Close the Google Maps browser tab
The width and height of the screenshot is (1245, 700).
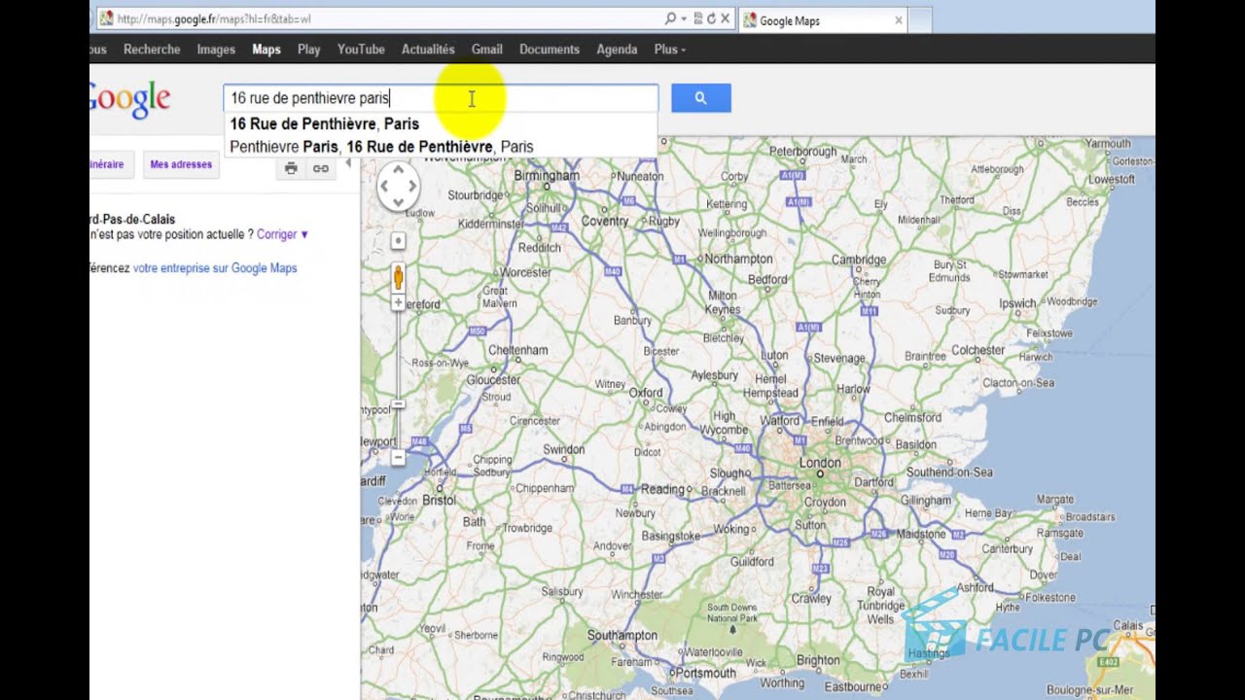click(x=898, y=19)
